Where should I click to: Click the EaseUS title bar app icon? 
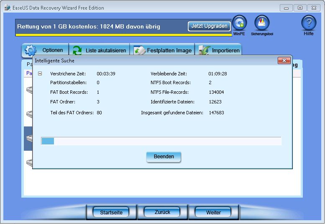click(7, 8)
